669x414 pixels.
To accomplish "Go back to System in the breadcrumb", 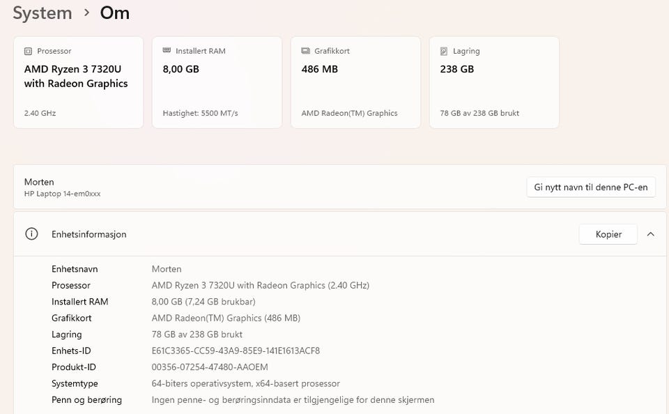I will (43, 13).
